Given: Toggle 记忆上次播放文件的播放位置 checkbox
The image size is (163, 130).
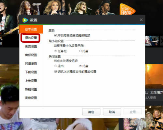Looking at the screenshot, I should (55, 71).
